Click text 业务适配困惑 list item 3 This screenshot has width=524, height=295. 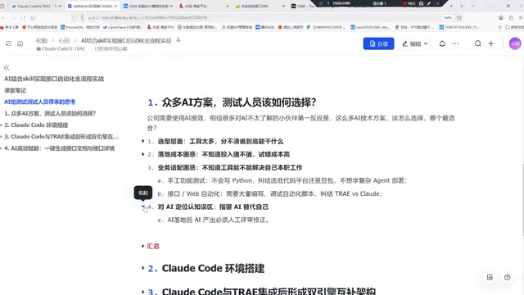coord(230,167)
